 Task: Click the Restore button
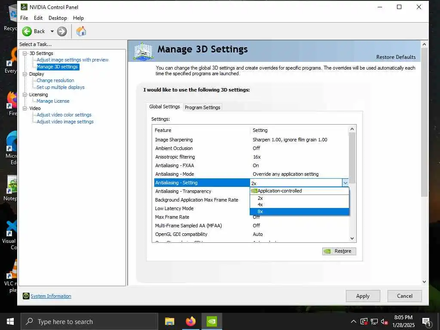(x=339, y=251)
